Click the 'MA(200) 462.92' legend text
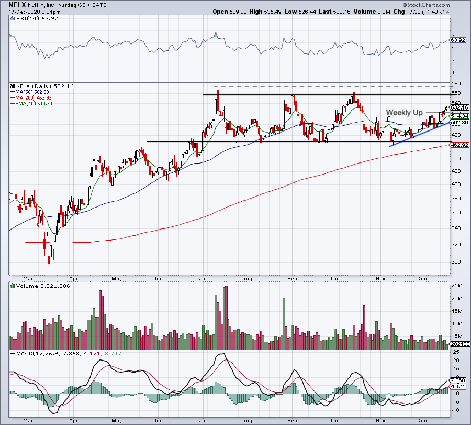This screenshot has width=471, height=425. pos(33,98)
